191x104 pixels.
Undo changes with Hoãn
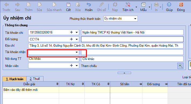(x=89, y=7)
